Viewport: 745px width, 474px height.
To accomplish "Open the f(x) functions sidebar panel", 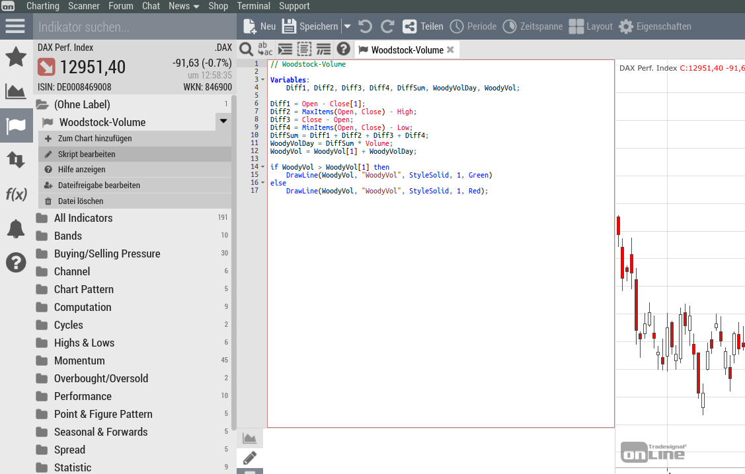I will (x=15, y=194).
